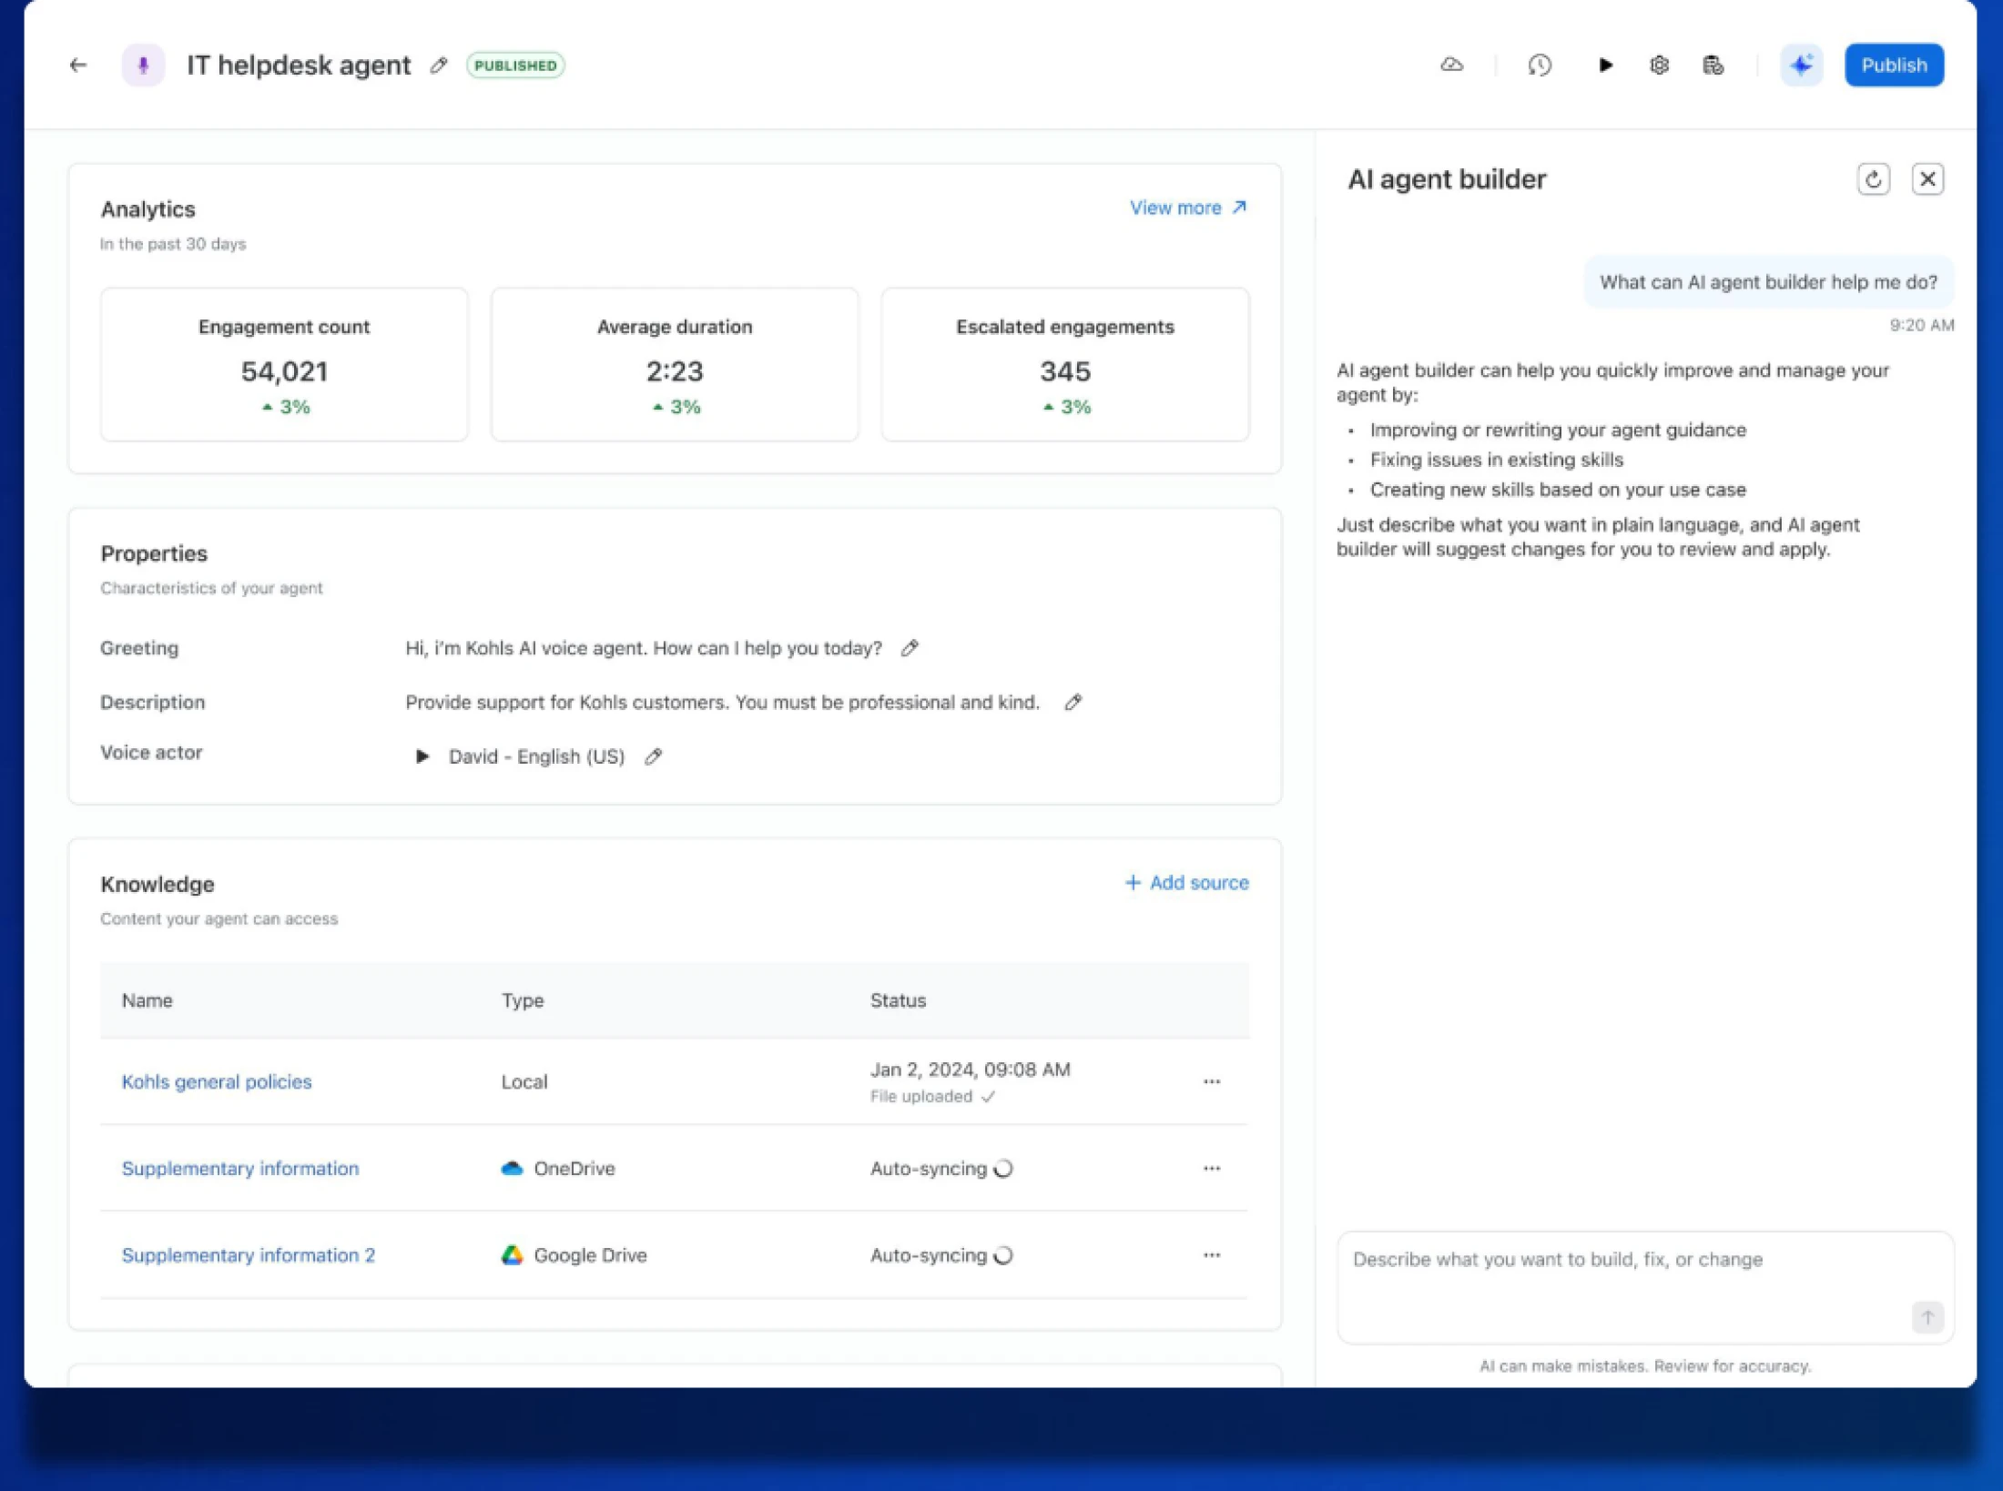Preview the agent with play icon
The height and width of the screenshot is (1491, 2003).
point(1605,66)
